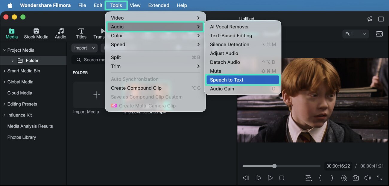The width and height of the screenshot is (389, 186).
Task: Open Cloud Media
Action: point(20,93)
